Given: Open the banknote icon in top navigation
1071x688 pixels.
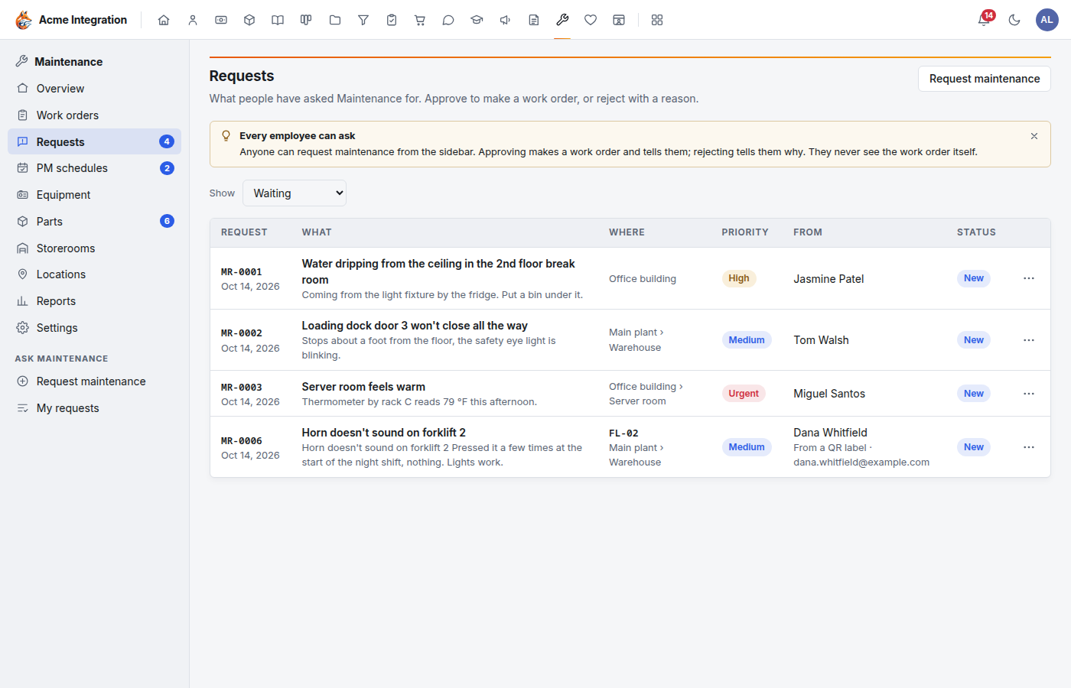Looking at the screenshot, I should (221, 20).
